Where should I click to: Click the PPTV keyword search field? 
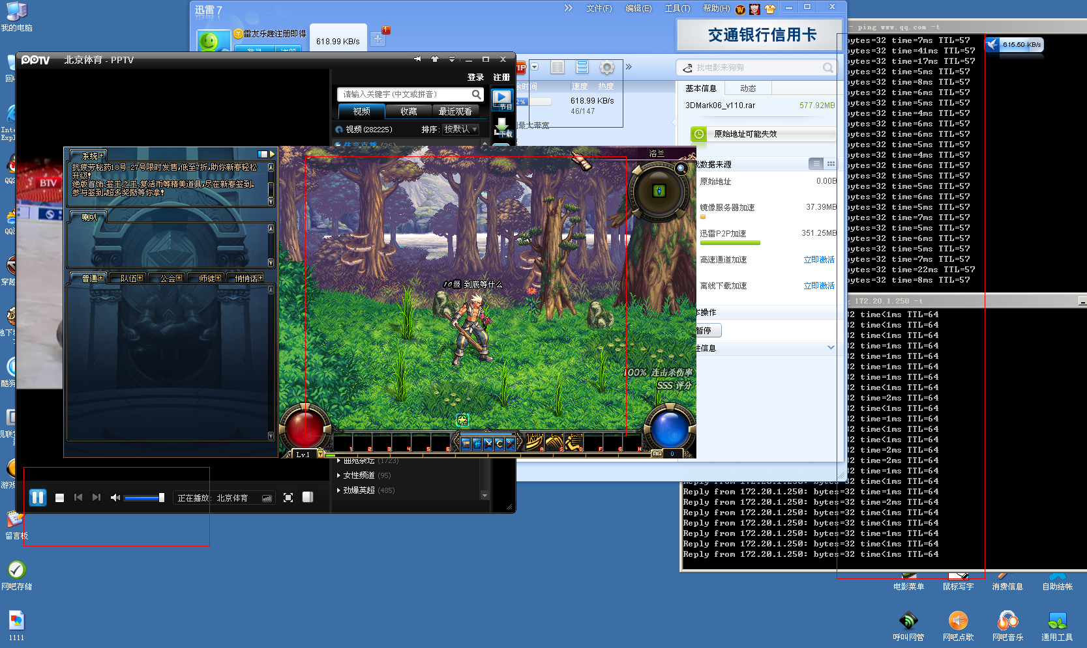(404, 94)
